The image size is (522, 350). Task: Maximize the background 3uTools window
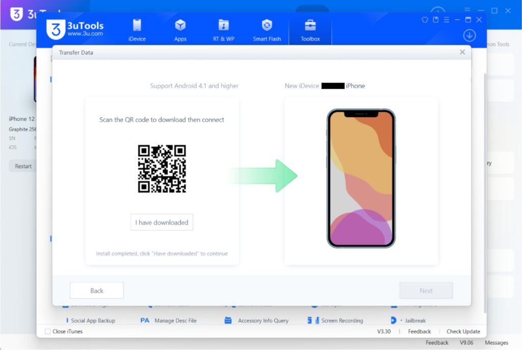pyautogui.click(x=494, y=11)
